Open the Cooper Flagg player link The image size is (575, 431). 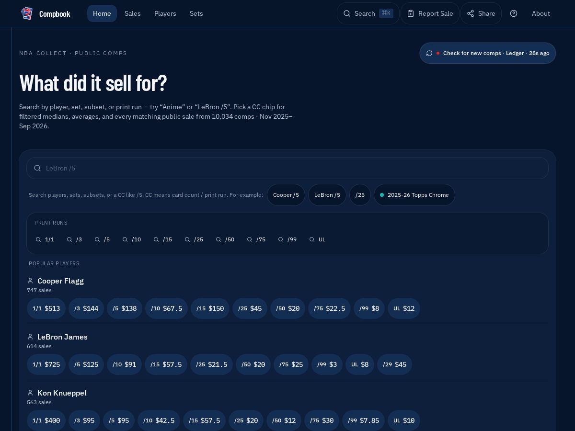60,281
